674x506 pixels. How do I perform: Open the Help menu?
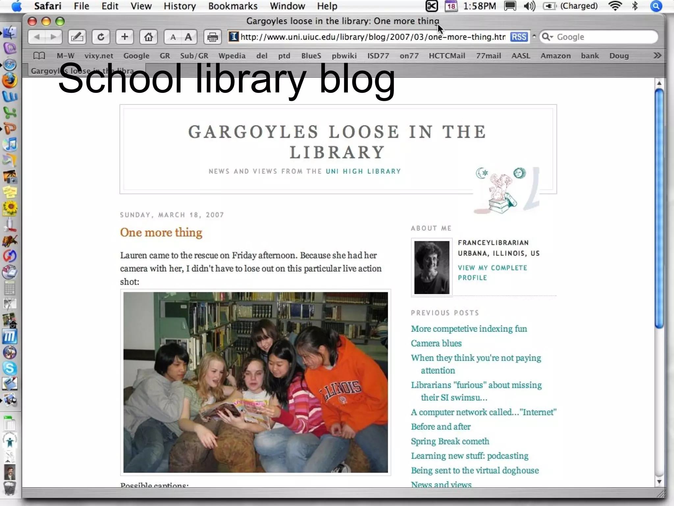point(327,6)
